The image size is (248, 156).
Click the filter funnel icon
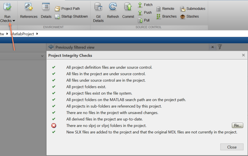(220, 47)
